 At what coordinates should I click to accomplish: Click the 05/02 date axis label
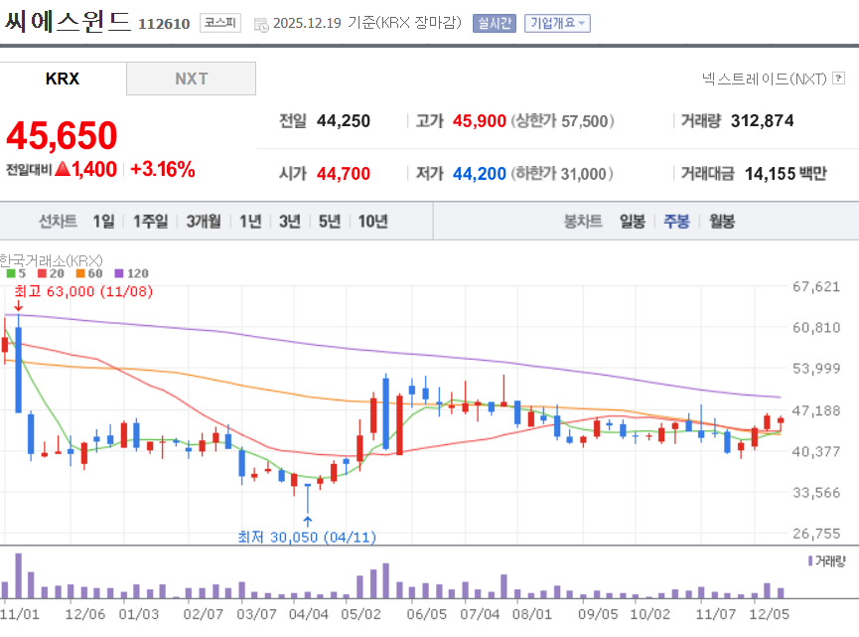[360, 614]
